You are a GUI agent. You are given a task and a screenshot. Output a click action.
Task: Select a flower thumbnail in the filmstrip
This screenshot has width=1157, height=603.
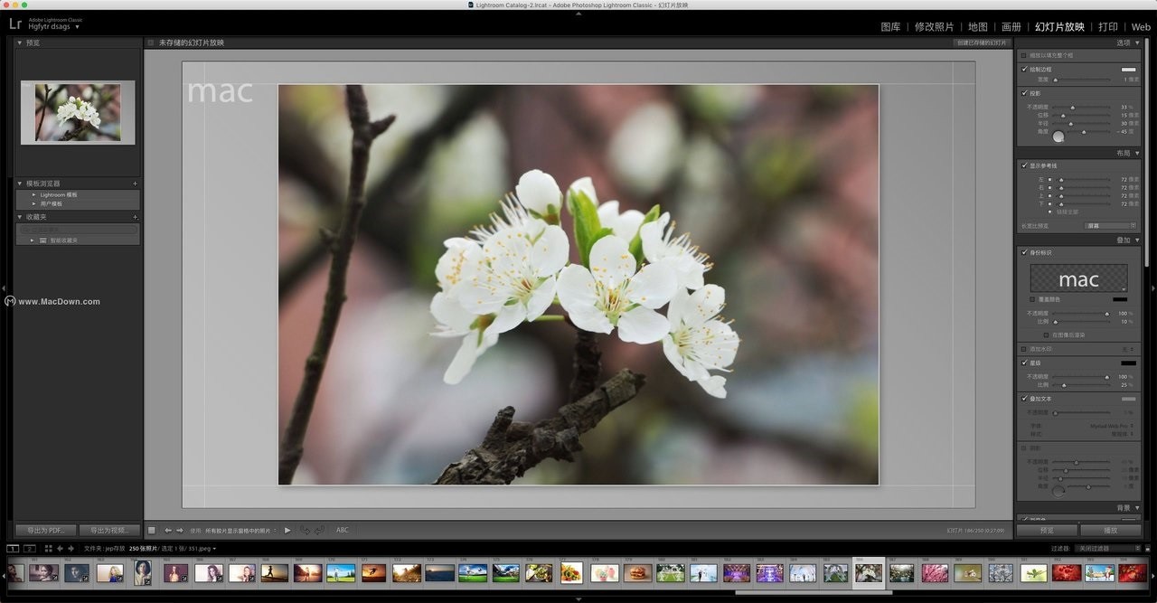point(934,572)
